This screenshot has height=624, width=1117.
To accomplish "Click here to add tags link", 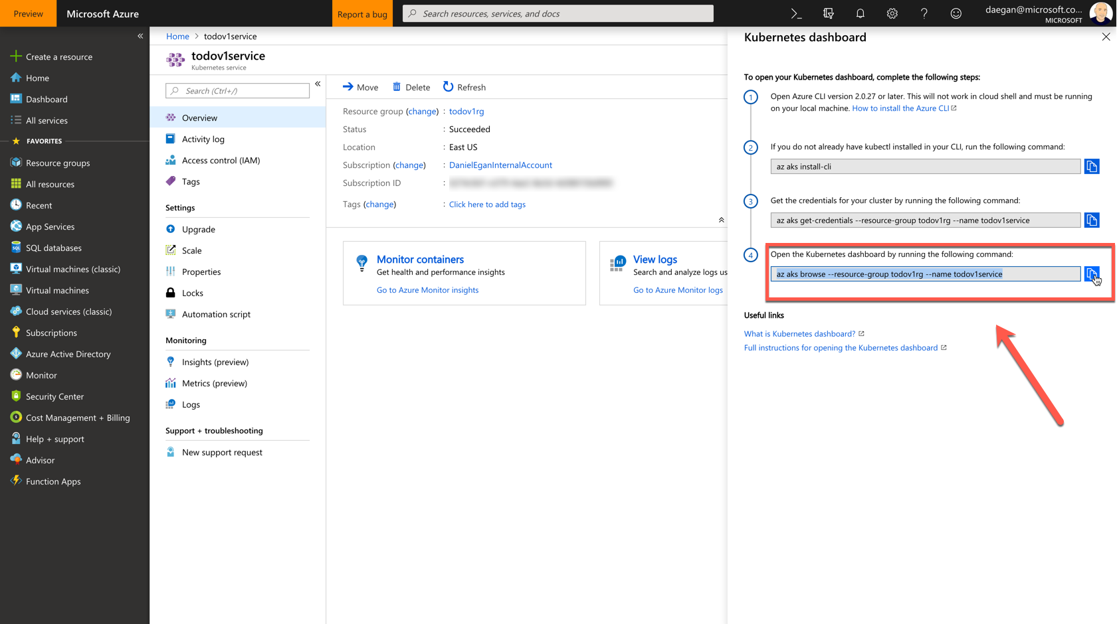I will [487, 204].
